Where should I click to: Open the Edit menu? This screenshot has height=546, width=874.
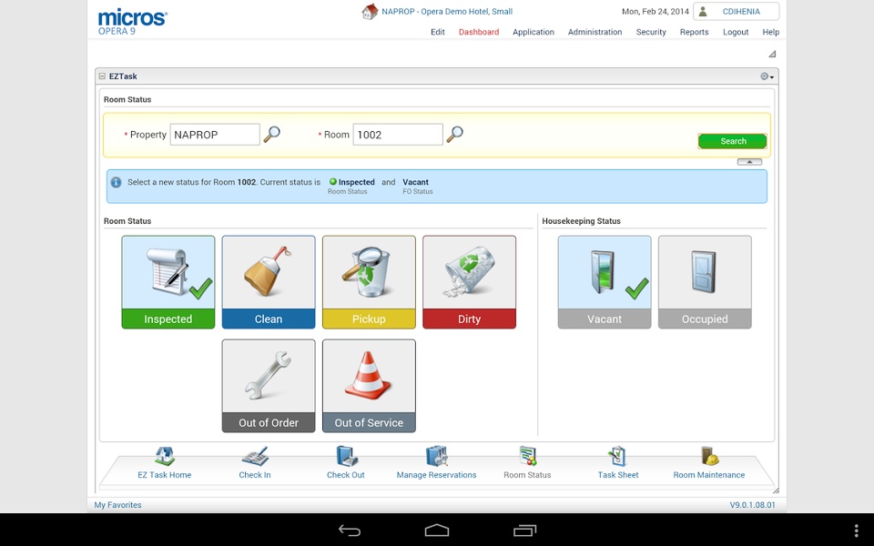click(x=438, y=32)
